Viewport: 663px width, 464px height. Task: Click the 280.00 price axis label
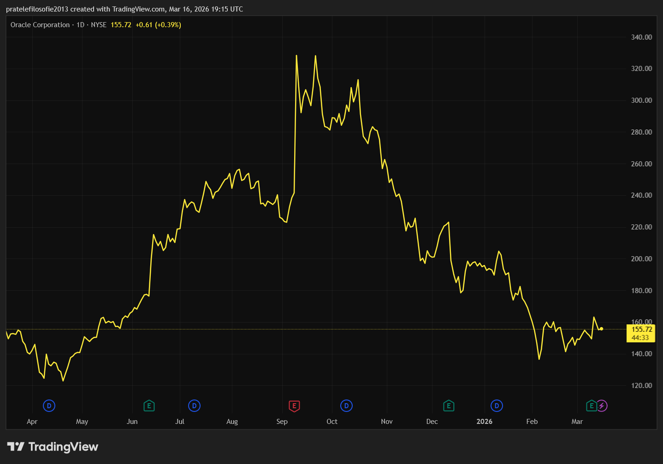(x=642, y=132)
